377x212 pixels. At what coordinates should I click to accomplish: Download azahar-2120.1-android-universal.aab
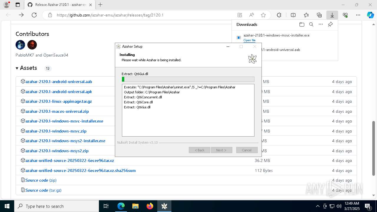[x=59, y=82]
